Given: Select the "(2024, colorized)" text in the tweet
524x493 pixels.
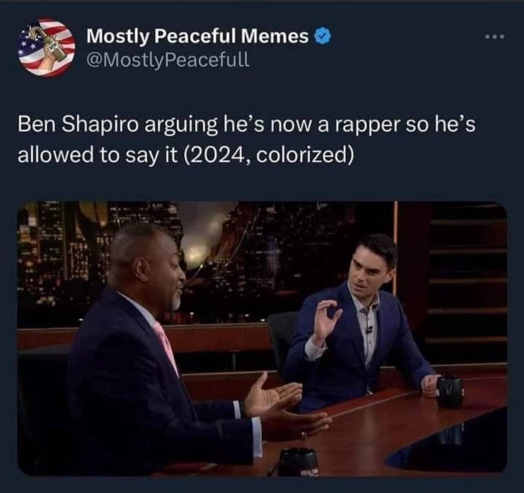Looking at the screenshot, I should click(x=269, y=155).
